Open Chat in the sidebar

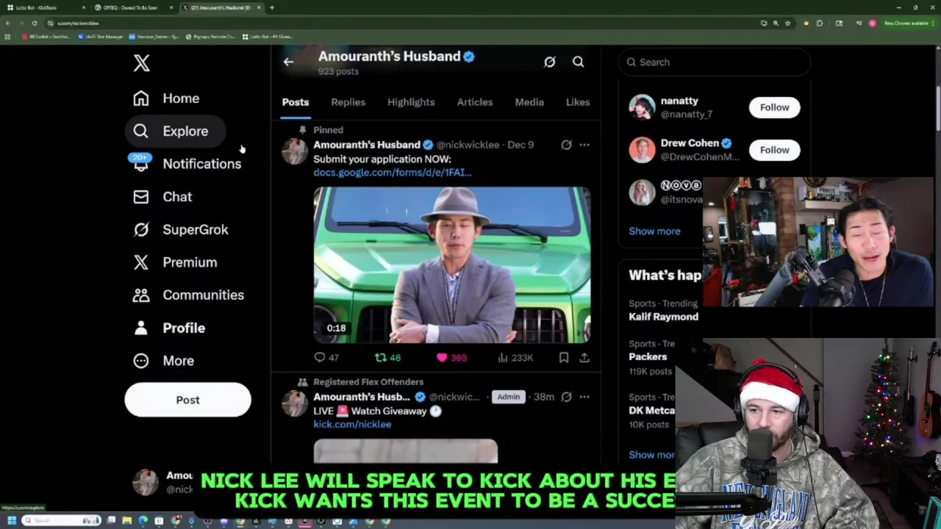162,197
